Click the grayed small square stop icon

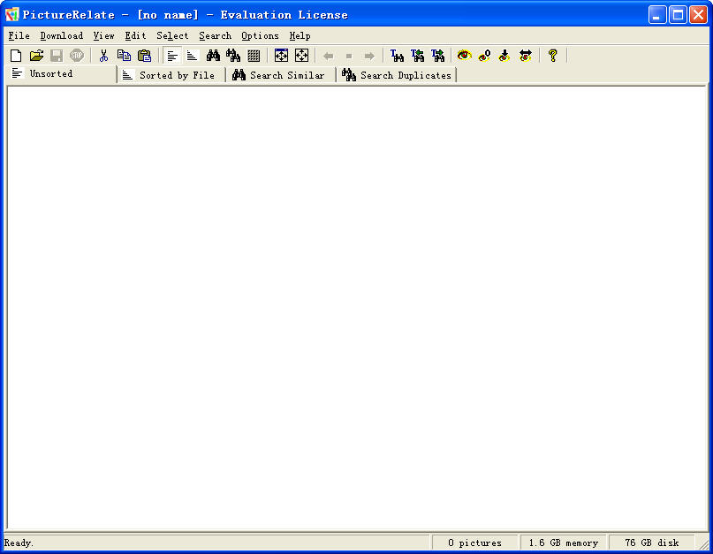[349, 56]
